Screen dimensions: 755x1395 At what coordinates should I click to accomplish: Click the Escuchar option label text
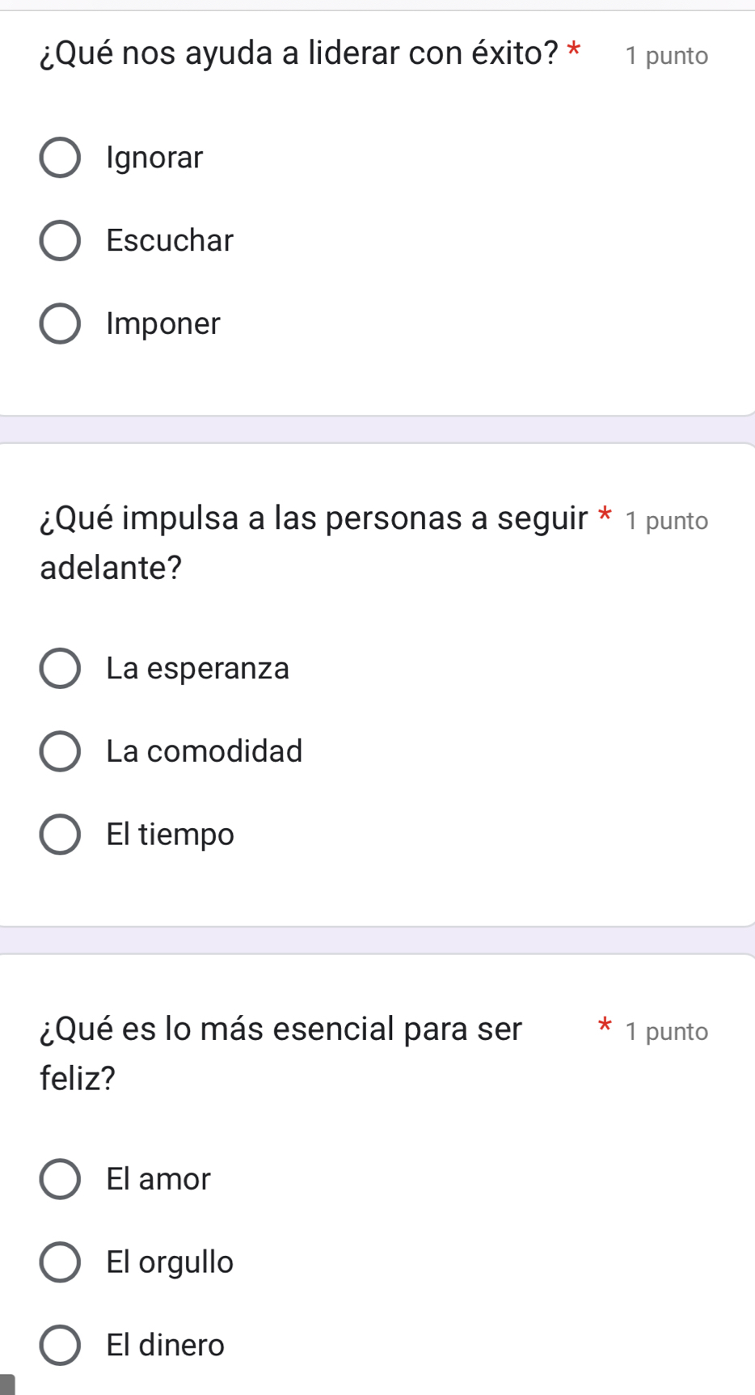click(170, 241)
